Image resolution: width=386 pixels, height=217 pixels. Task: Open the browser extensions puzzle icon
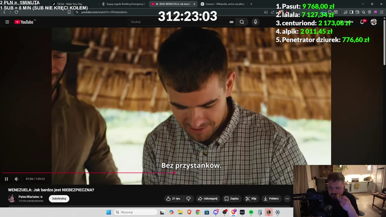point(330,12)
